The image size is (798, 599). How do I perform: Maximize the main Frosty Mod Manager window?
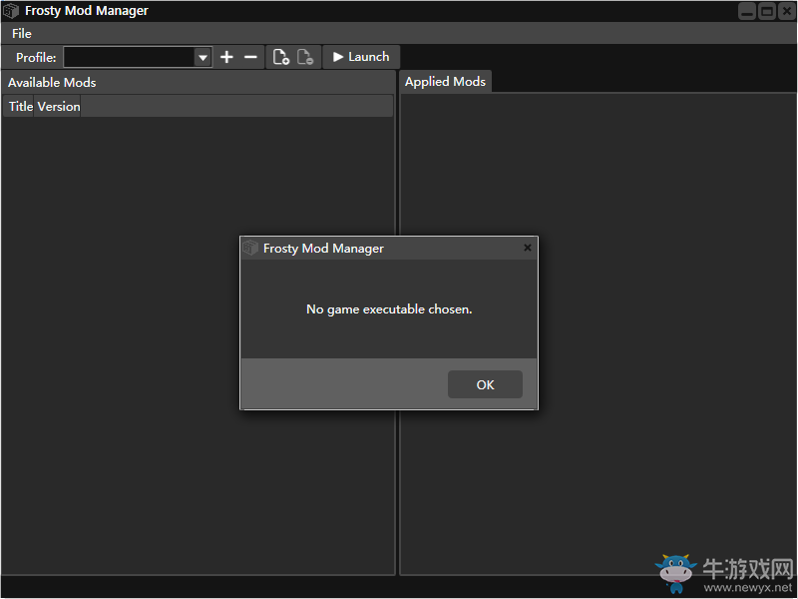767,11
